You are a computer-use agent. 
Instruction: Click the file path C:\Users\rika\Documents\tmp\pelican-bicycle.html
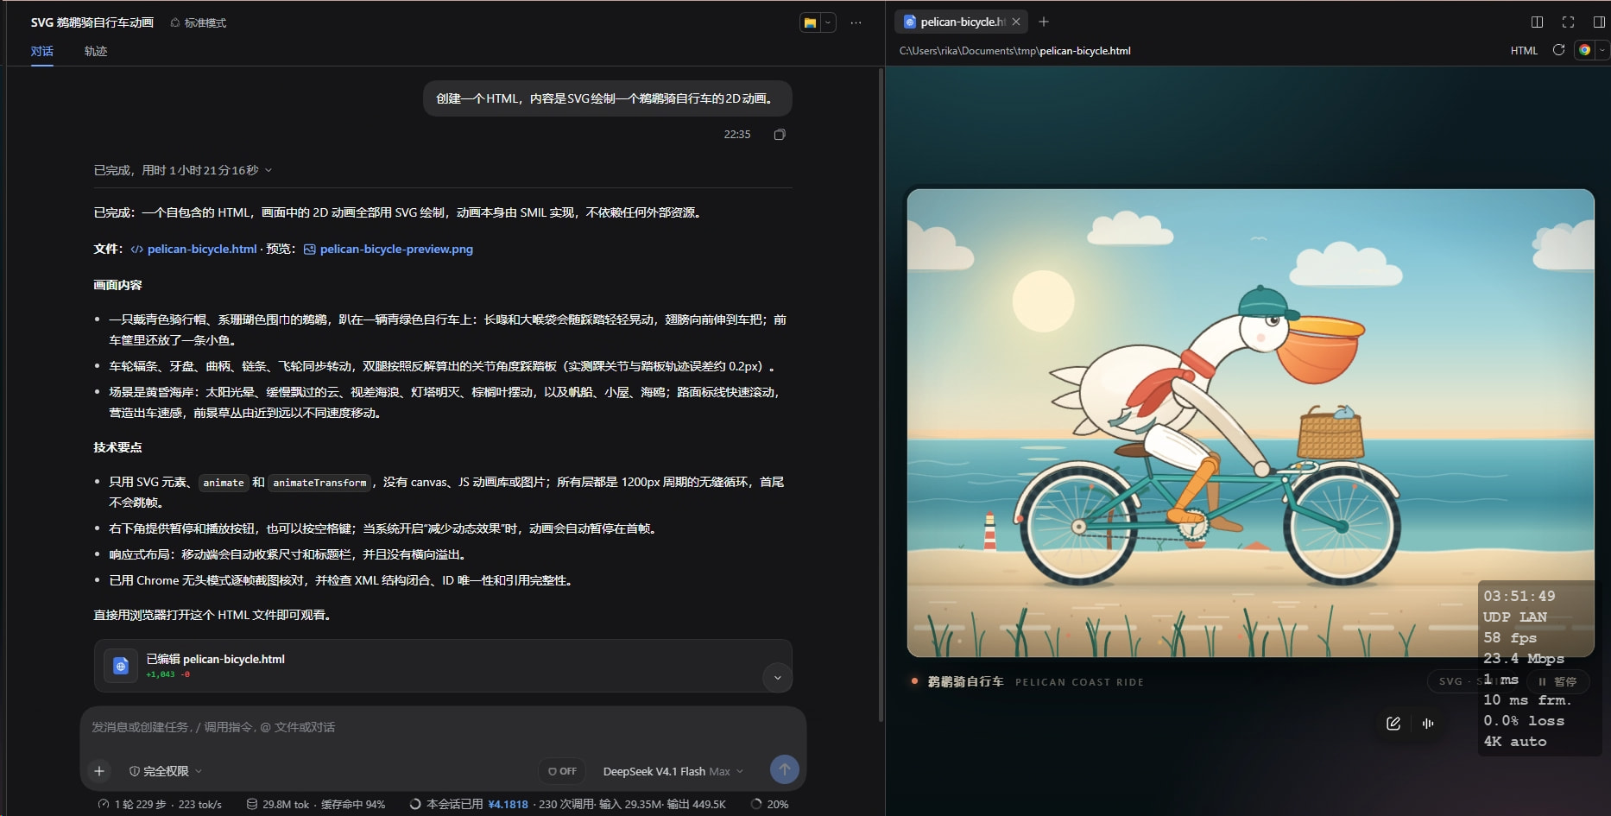click(x=1014, y=51)
